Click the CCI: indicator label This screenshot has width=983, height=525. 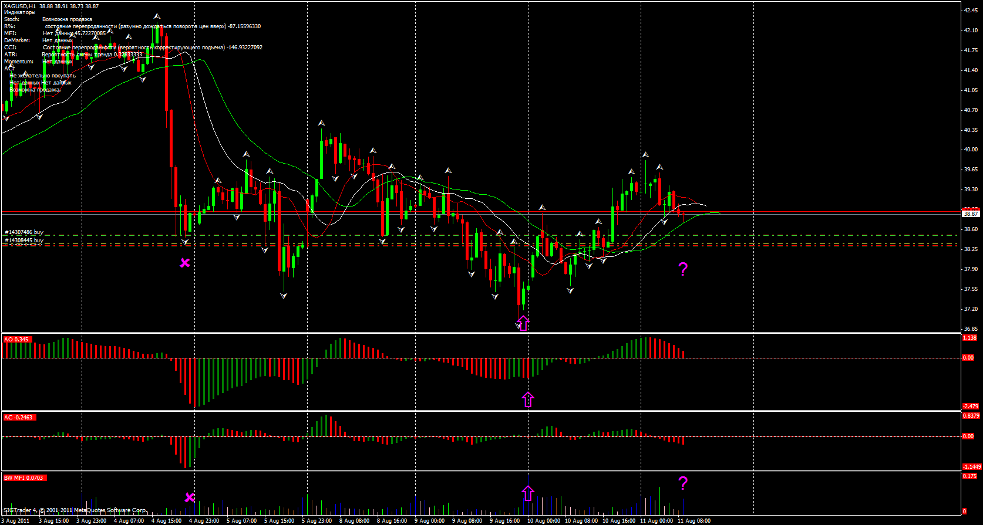point(10,48)
